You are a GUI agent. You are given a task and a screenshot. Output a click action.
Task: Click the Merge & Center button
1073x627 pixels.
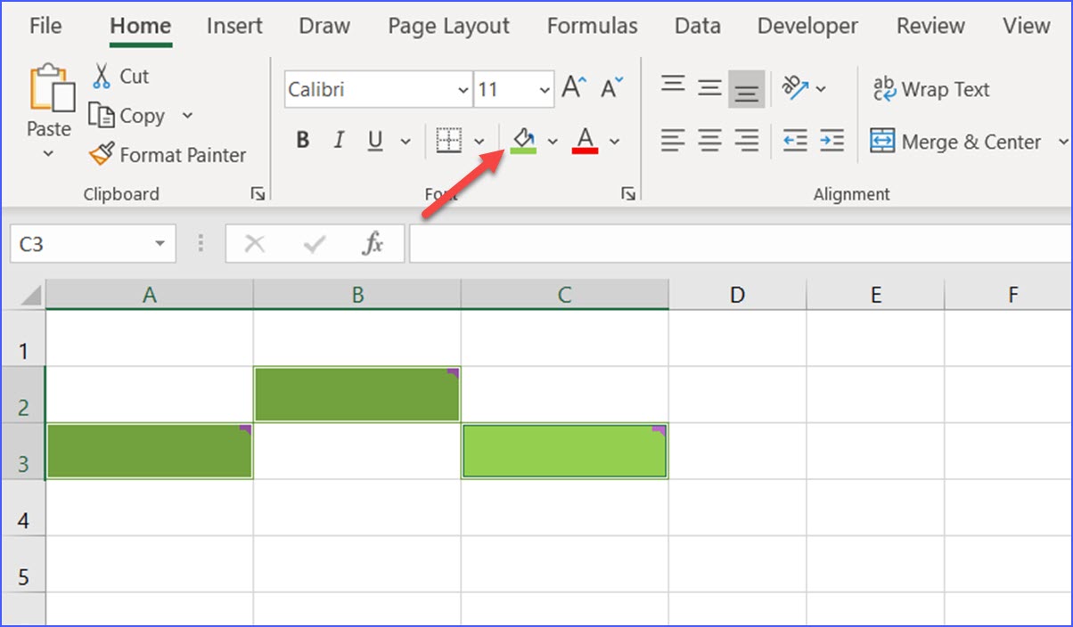[956, 142]
